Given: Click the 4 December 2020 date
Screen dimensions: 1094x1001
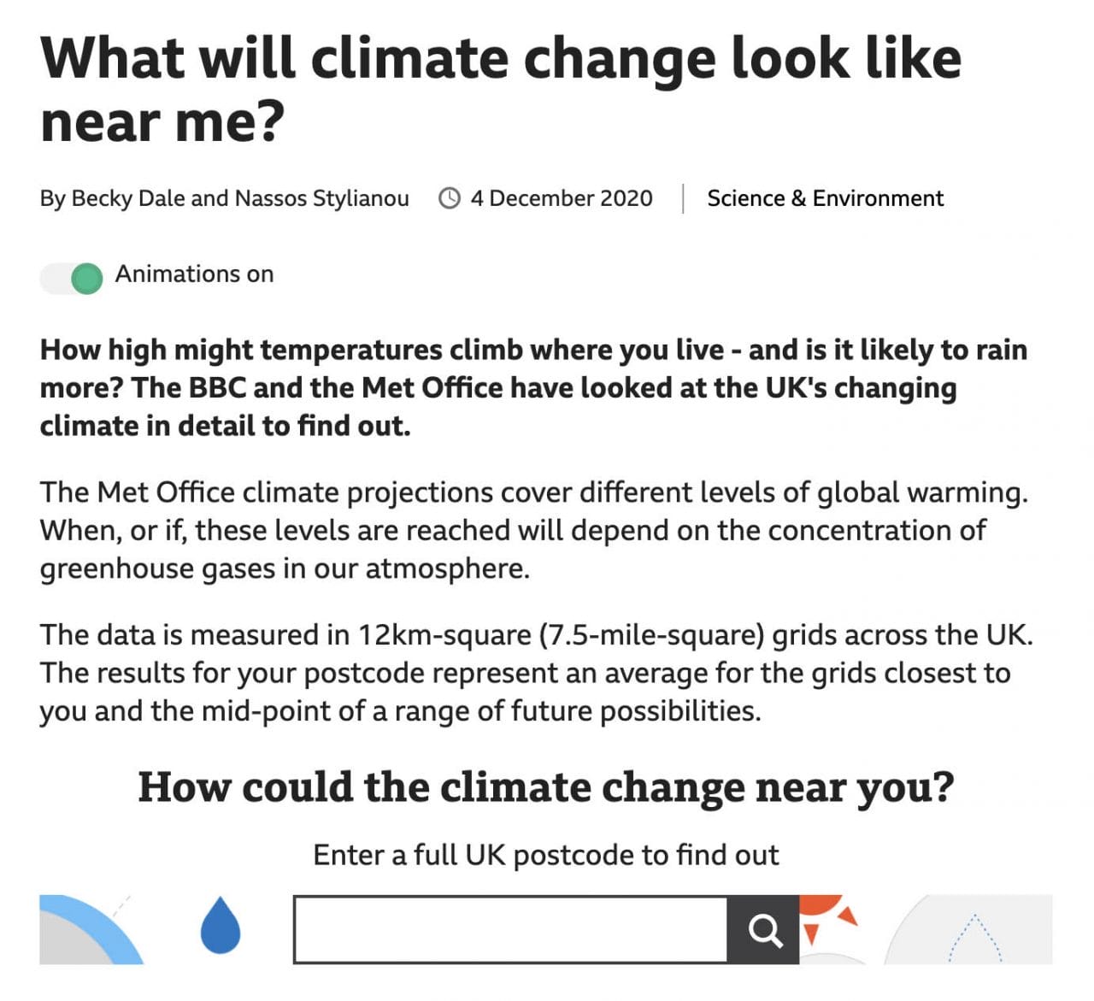Looking at the screenshot, I should [x=561, y=198].
